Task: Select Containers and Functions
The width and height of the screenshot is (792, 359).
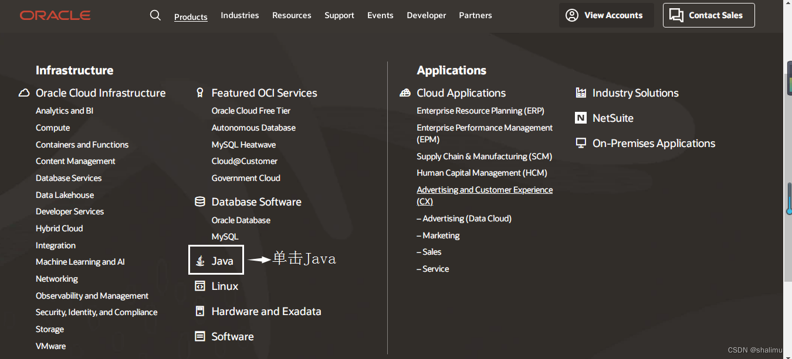Action: click(x=82, y=145)
